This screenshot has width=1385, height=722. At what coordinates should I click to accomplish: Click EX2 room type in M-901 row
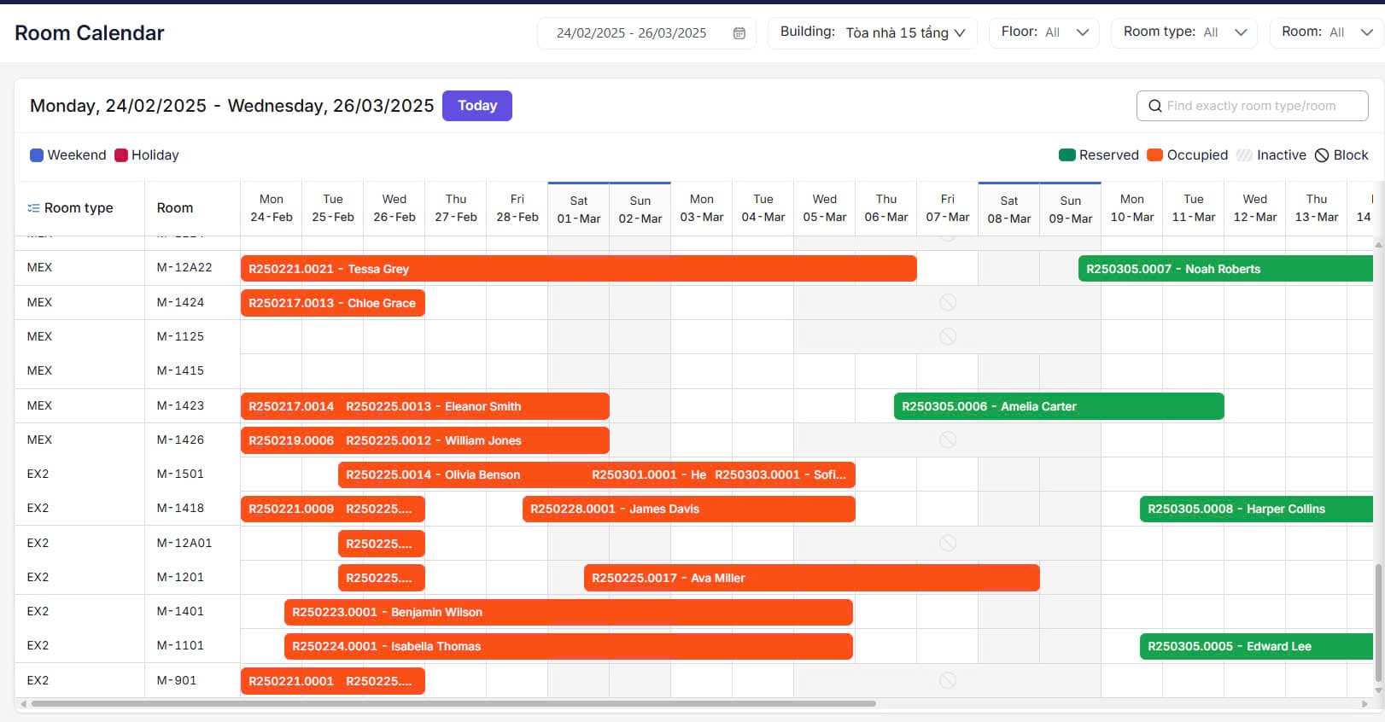tap(38, 680)
